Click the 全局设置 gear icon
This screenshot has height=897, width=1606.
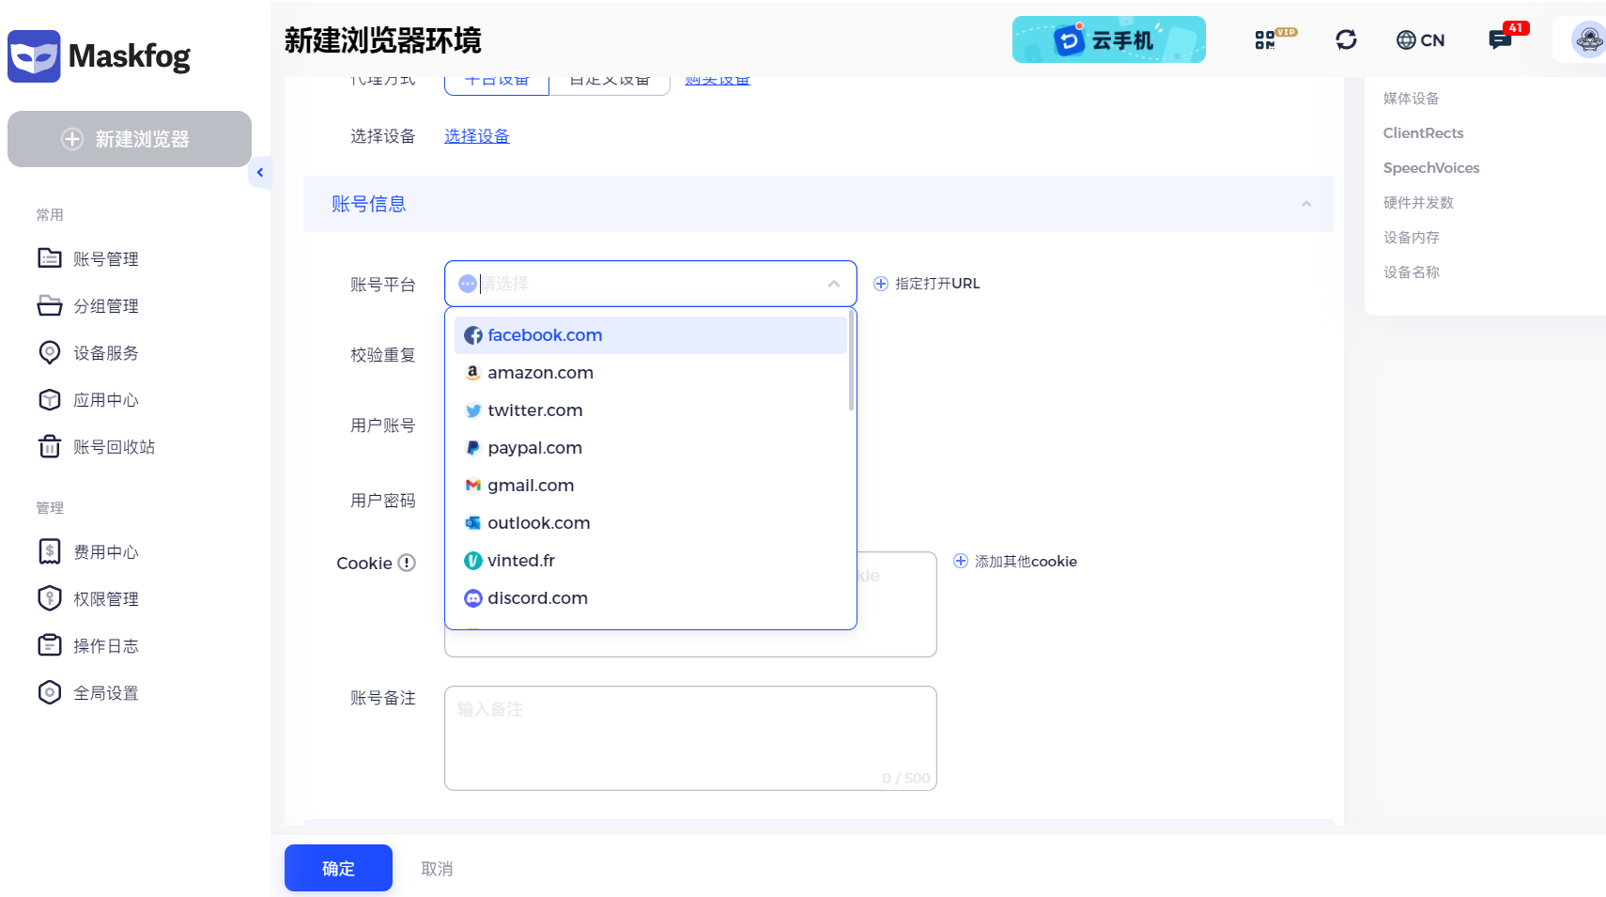(x=50, y=692)
